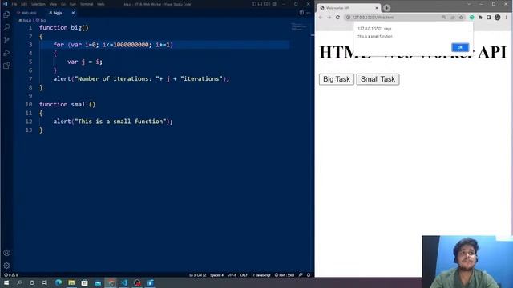This screenshot has width=513, height=288.
Task: Open the File menu in VS Code
Action: pyautogui.click(x=14, y=4)
